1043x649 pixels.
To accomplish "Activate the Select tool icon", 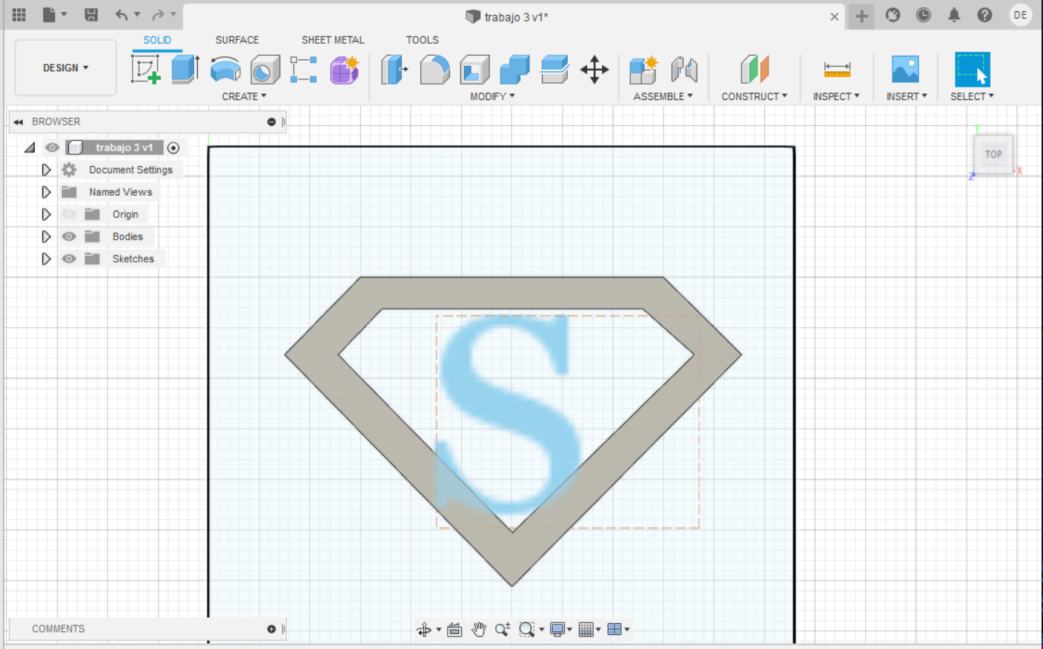I will point(972,70).
